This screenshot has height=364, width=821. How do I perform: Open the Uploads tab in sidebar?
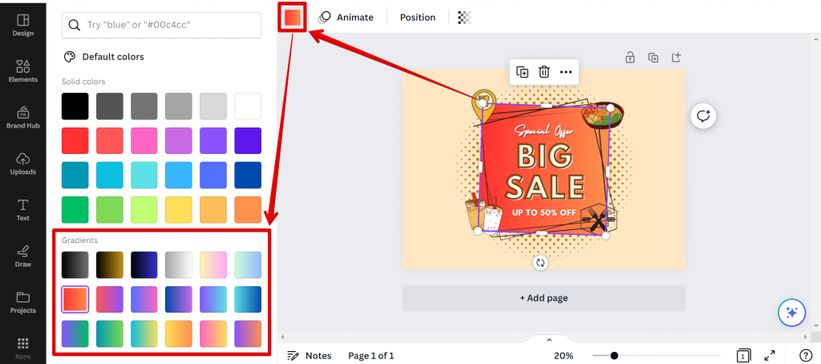[23, 163]
